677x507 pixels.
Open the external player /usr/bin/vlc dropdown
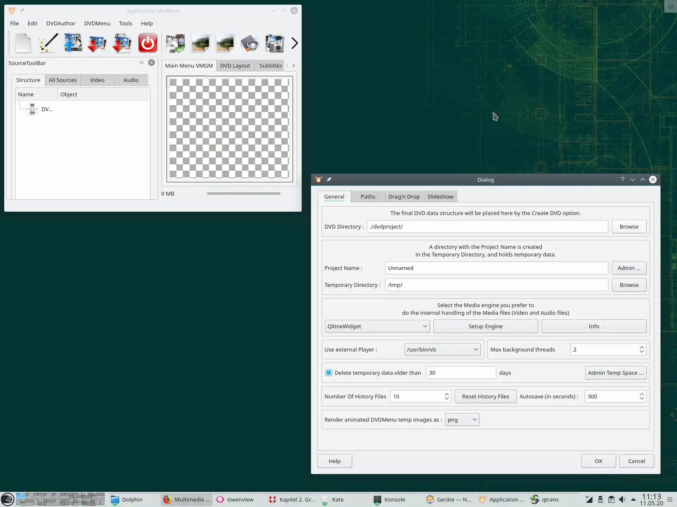click(442, 349)
